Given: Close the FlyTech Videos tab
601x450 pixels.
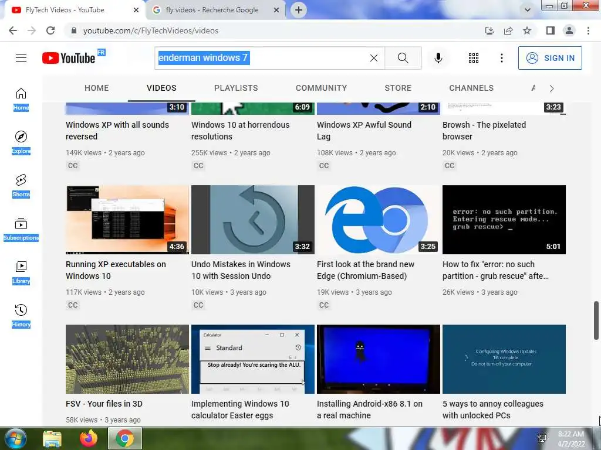Looking at the screenshot, I should point(136,10).
